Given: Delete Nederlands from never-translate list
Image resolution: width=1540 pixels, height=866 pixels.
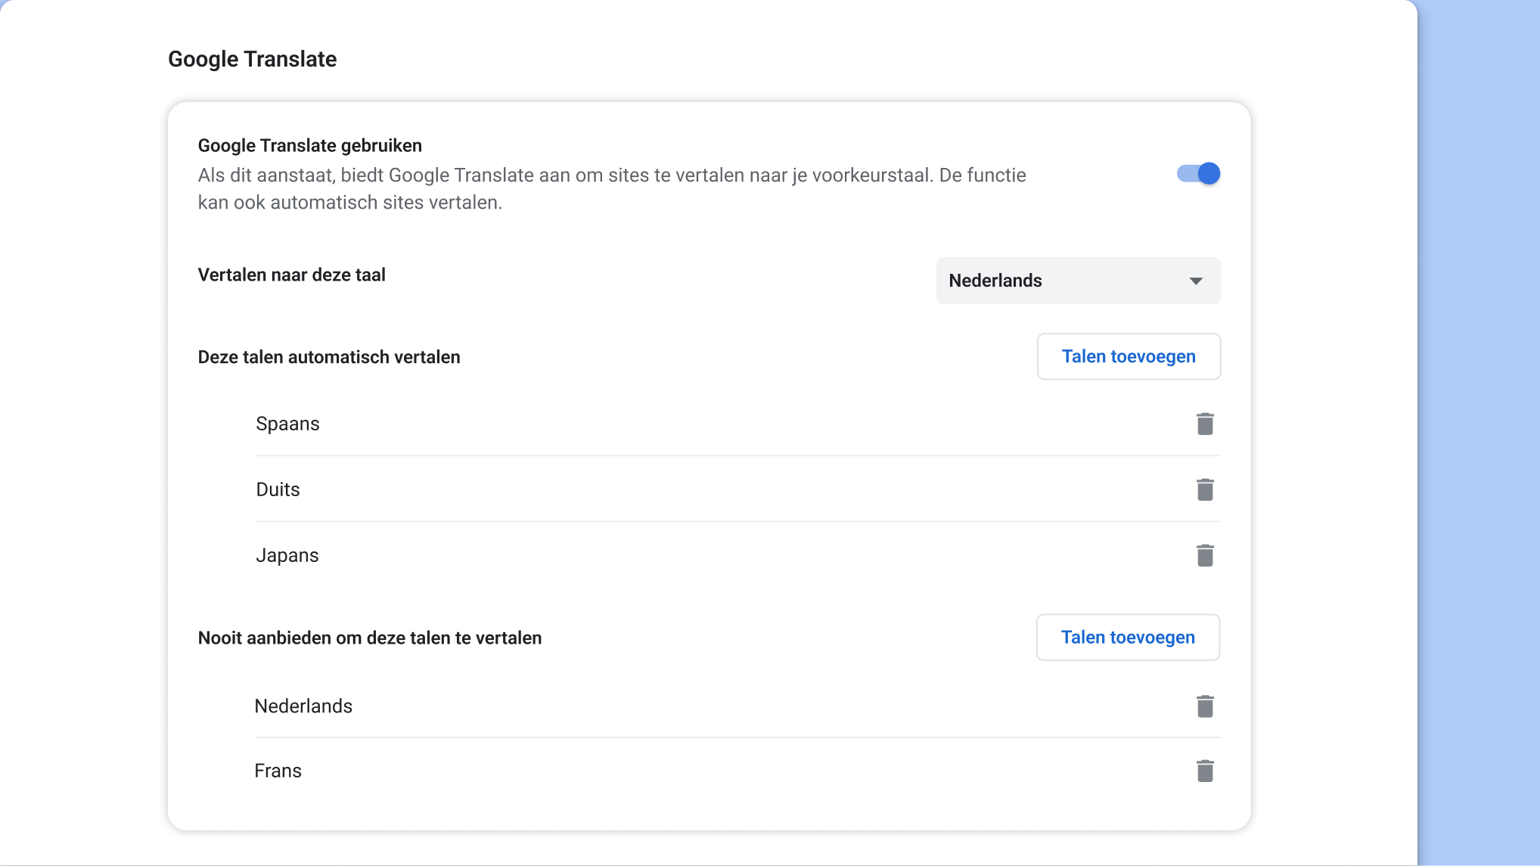Looking at the screenshot, I should [1205, 706].
